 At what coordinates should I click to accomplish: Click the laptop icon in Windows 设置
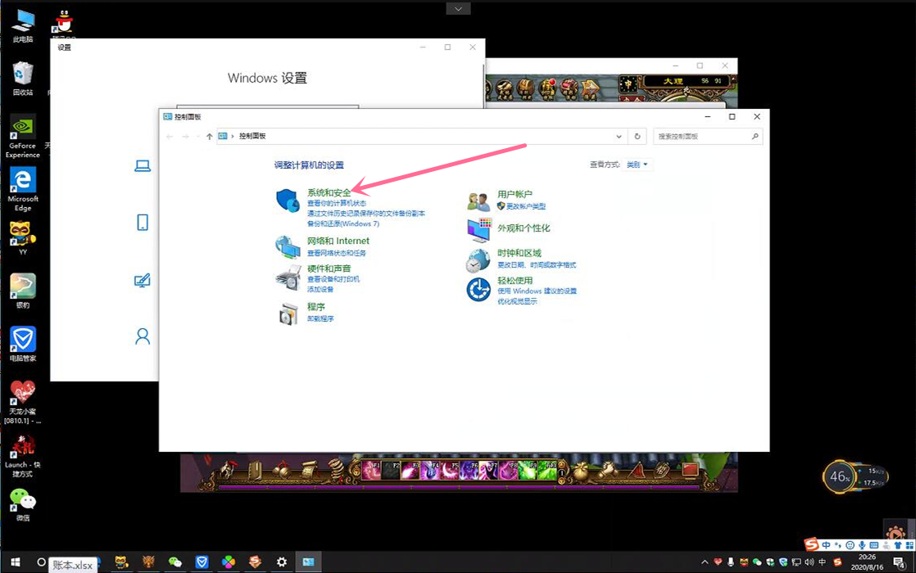(x=143, y=166)
